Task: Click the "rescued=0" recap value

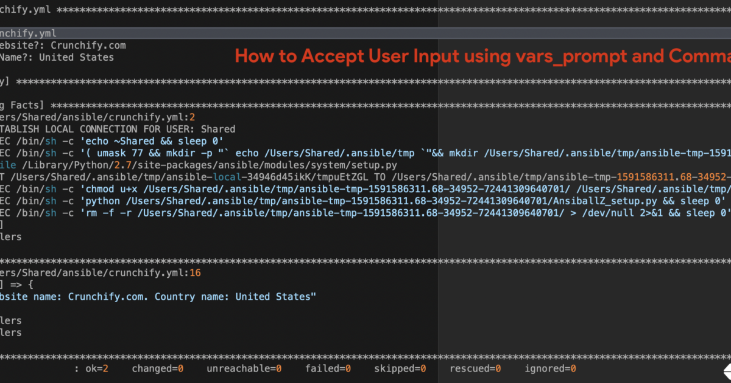Action: coord(475,368)
